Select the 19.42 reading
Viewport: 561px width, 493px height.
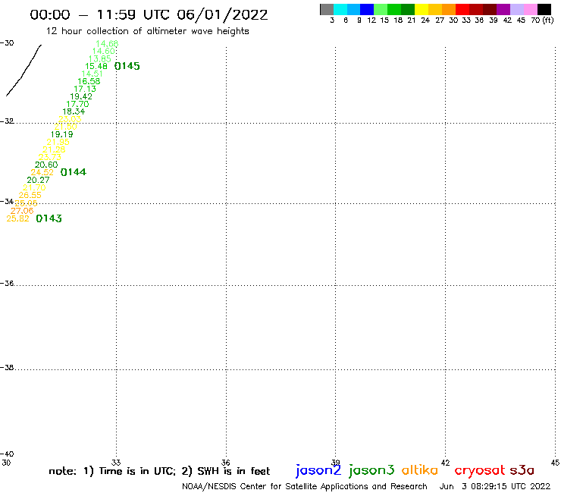tap(81, 96)
